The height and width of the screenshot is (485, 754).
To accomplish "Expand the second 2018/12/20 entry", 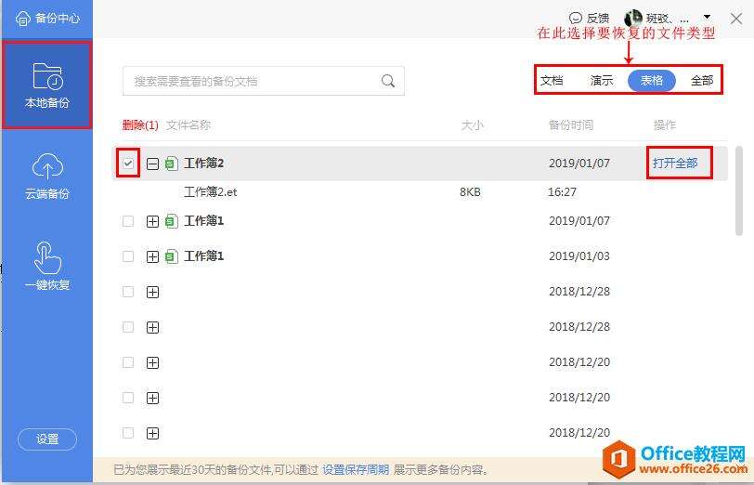I will click(x=152, y=398).
